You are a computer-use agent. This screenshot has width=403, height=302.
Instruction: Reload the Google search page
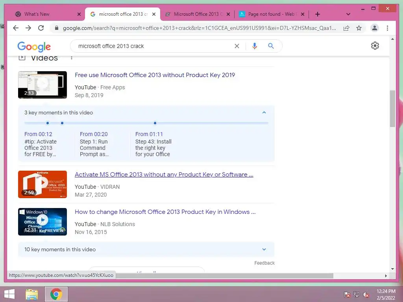41,28
